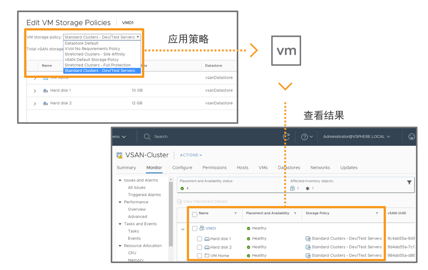This screenshot has width=428, height=270.
Task: Check the VM01 row checkbox
Action: pos(195,229)
